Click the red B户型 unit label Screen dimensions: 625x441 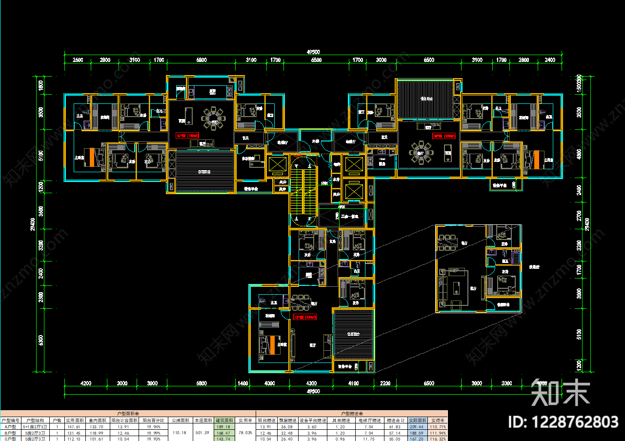(445, 136)
